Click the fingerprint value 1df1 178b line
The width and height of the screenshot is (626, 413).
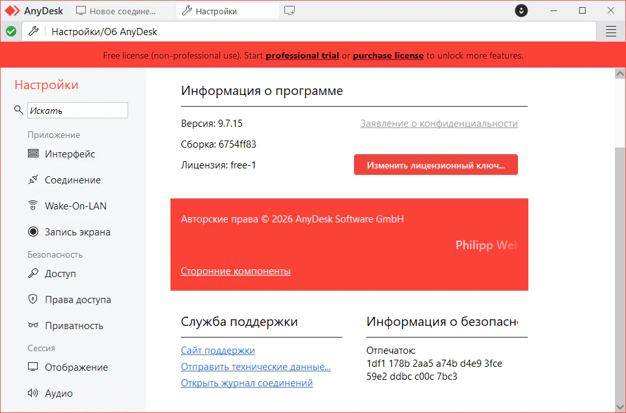(x=434, y=364)
